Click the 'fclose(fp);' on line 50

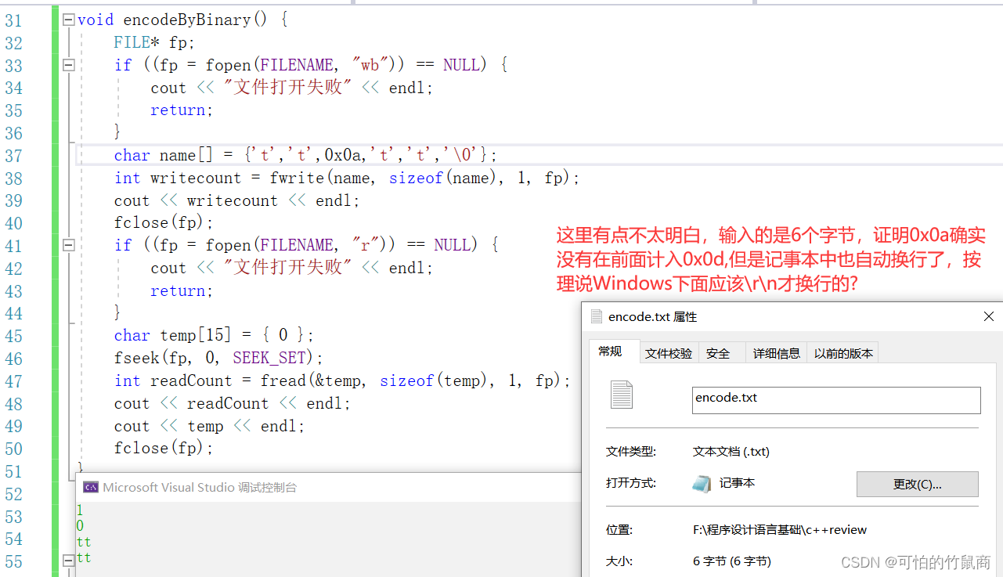point(164,448)
